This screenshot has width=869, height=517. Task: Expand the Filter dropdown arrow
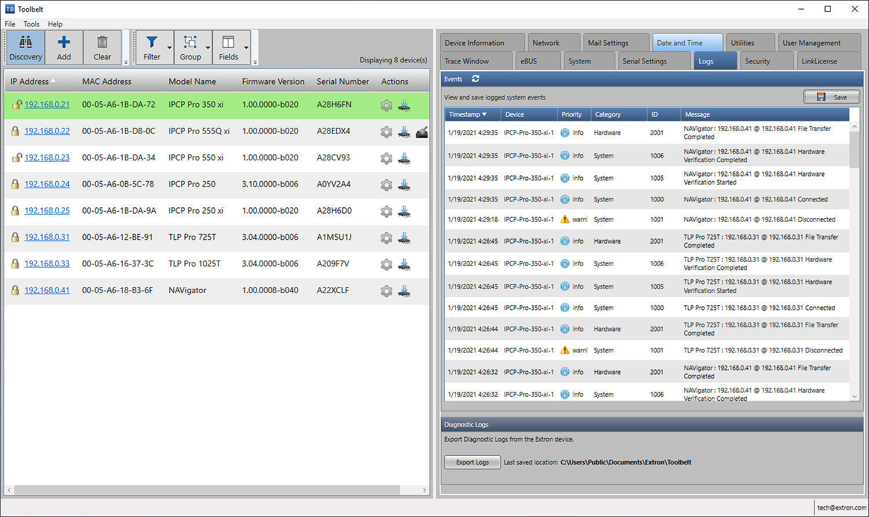170,47
